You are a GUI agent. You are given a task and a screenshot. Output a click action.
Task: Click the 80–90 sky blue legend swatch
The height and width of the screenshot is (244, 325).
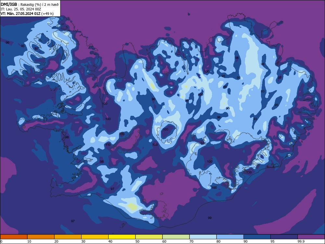point(230,237)
